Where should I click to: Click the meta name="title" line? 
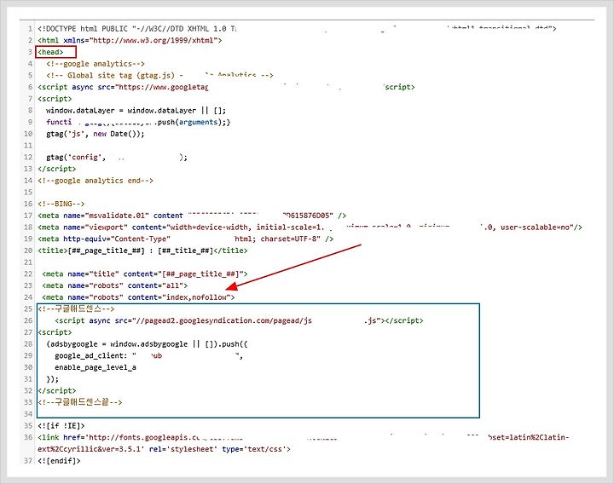(144, 274)
